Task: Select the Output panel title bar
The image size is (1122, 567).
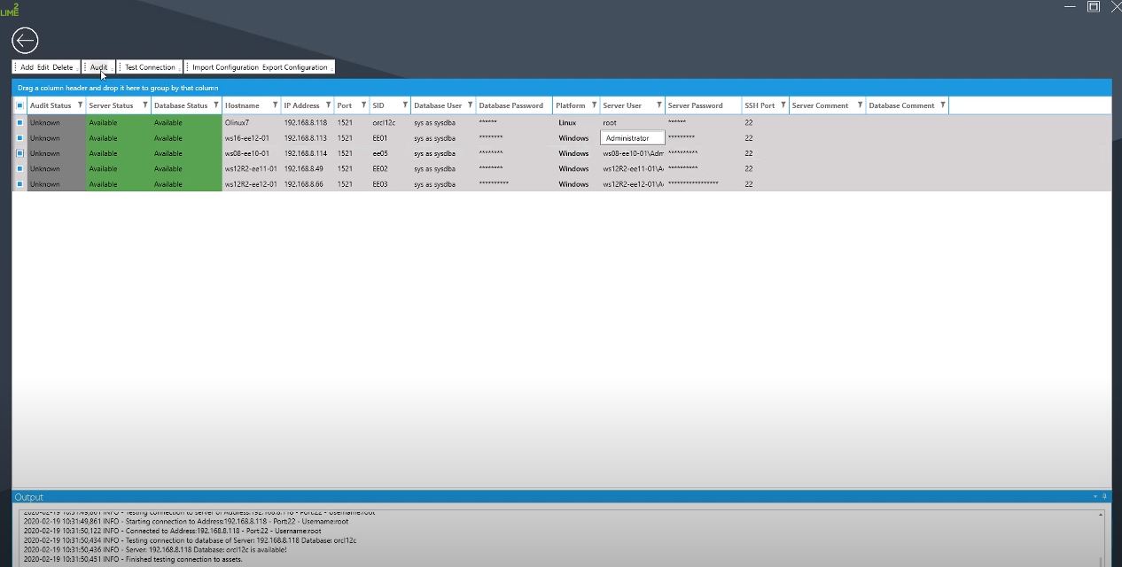Action: pyautogui.click(x=561, y=497)
